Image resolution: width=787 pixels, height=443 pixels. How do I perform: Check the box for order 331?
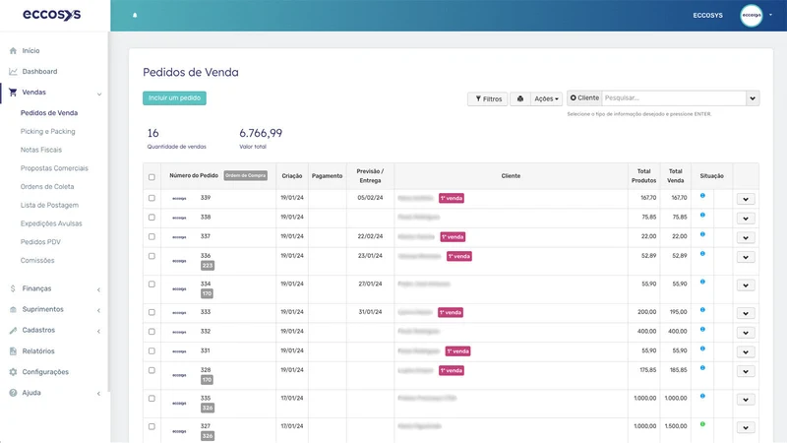pos(151,351)
